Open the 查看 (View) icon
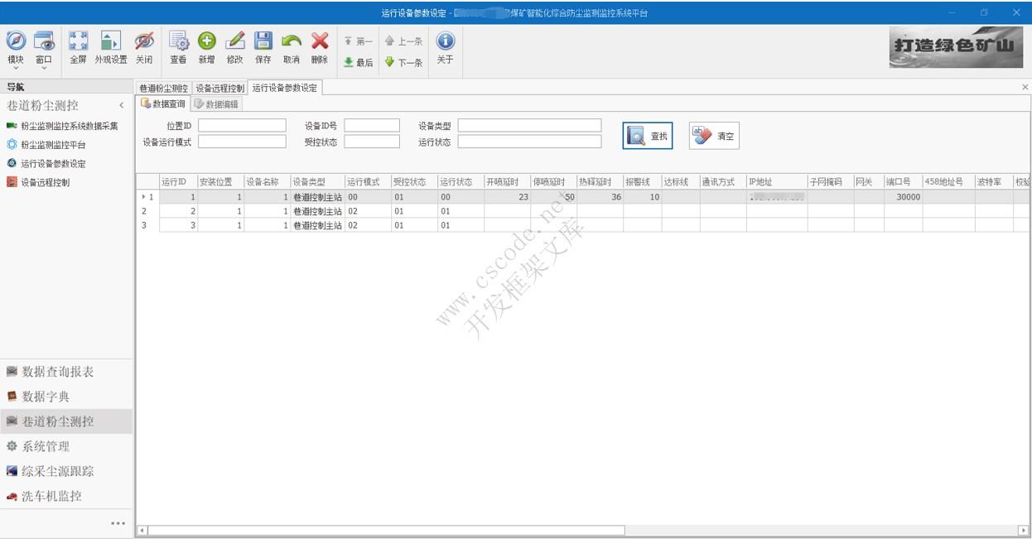The width and height of the screenshot is (1032, 539). (x=181, y=41)
